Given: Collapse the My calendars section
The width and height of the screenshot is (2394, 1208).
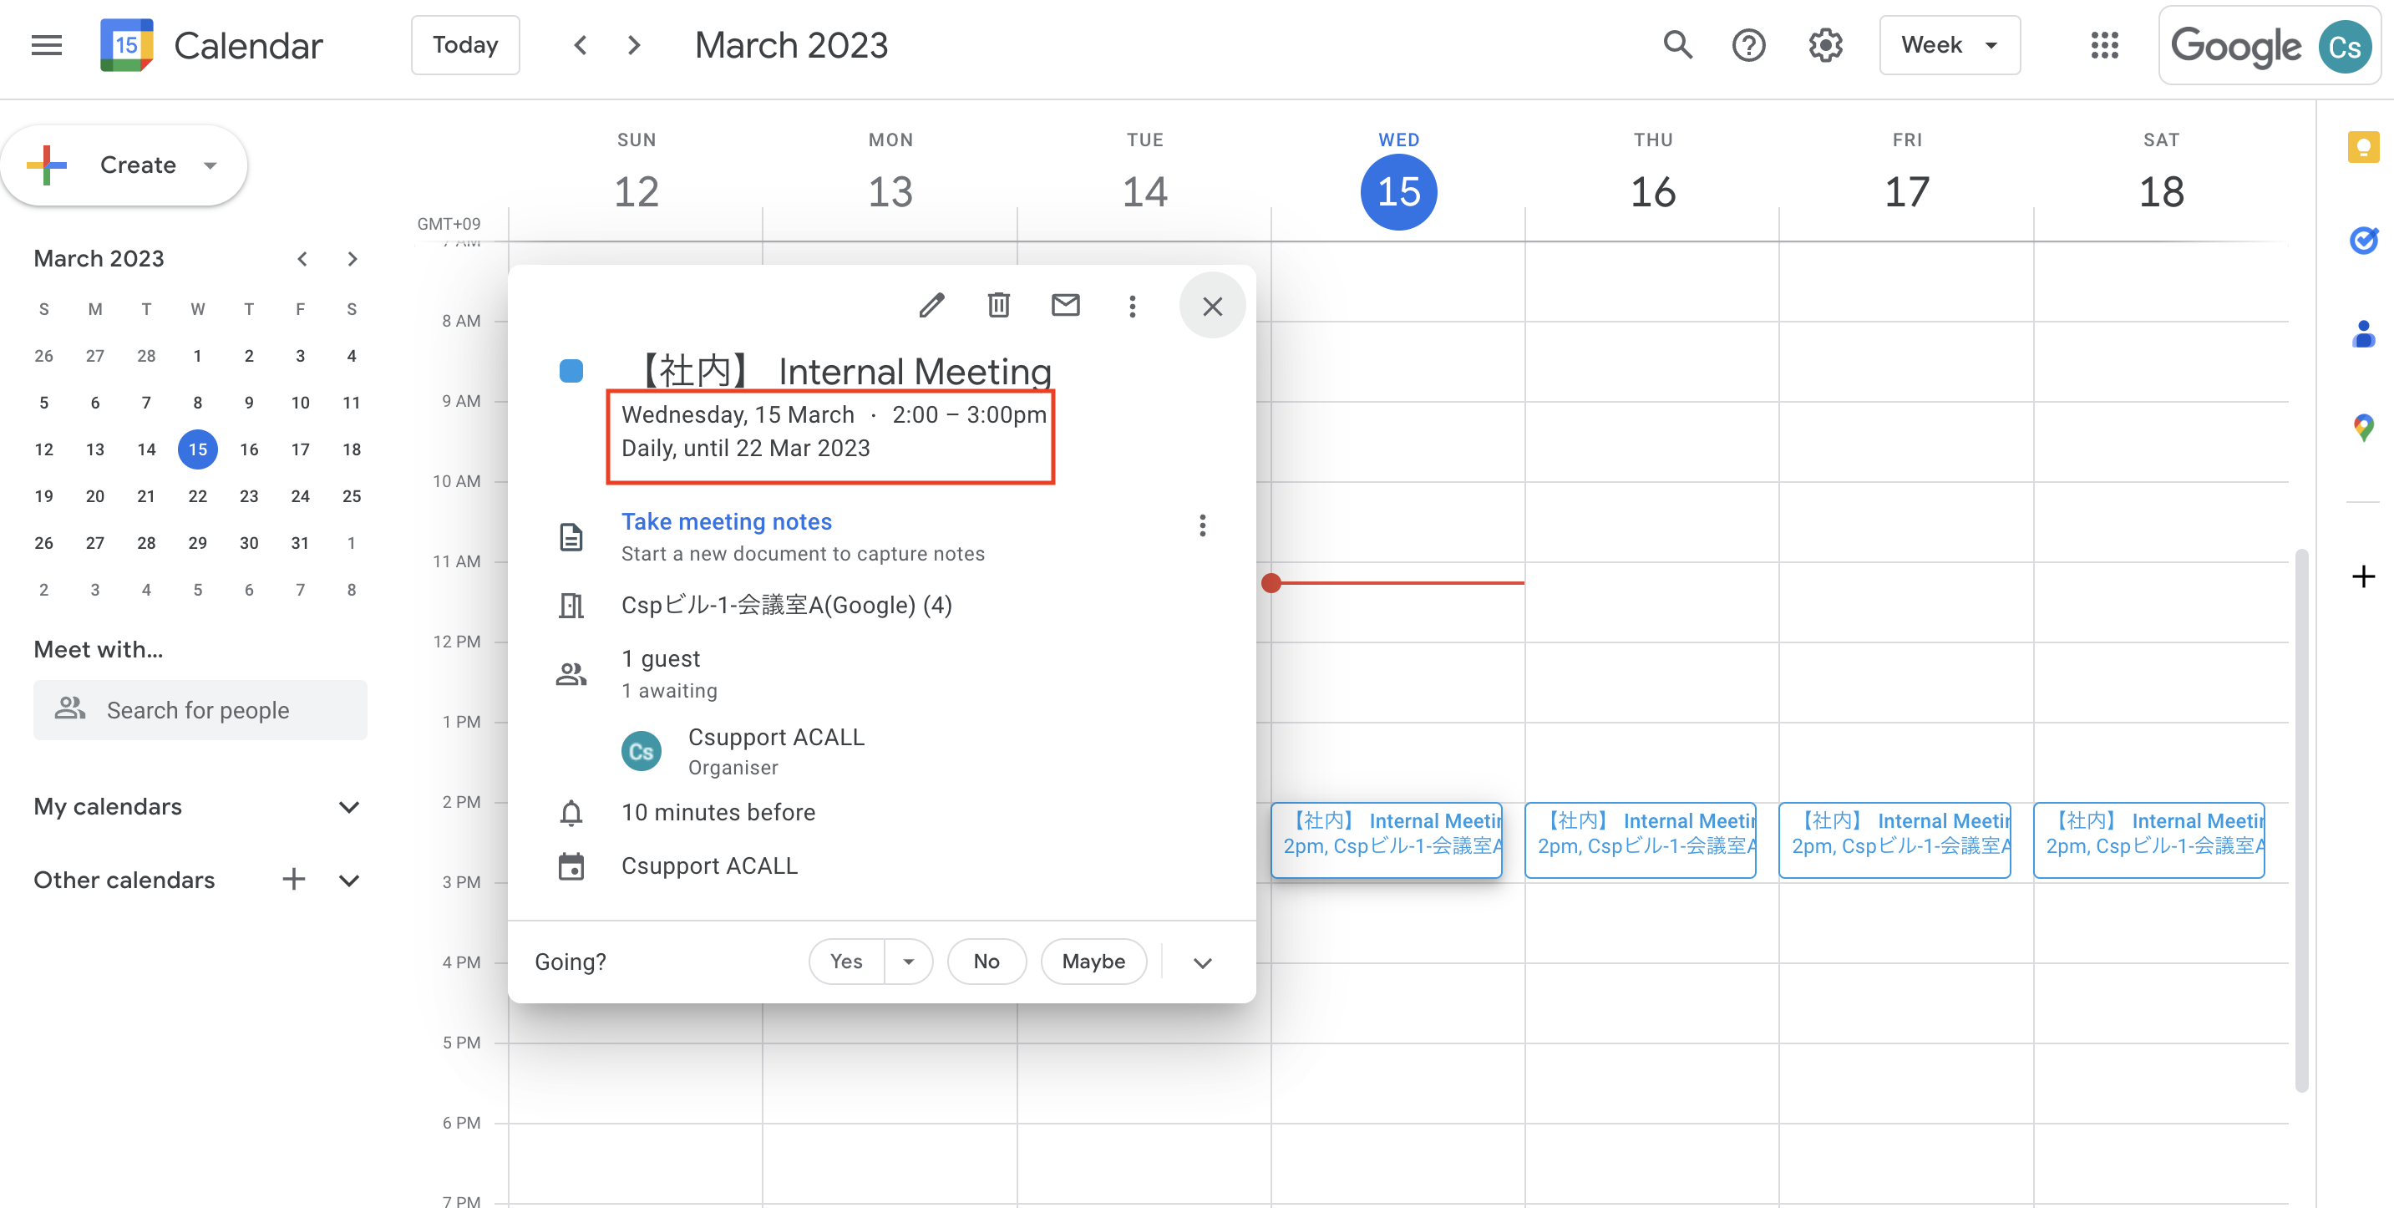Looking at the screenshot, I should [x=348, y=806].
